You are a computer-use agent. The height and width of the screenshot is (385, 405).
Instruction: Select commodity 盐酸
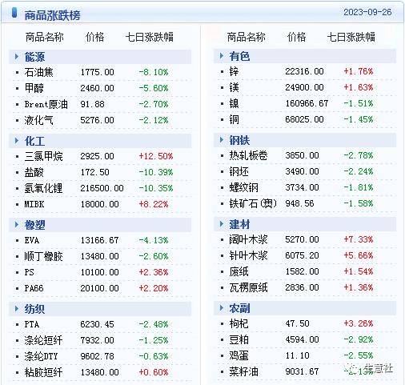34,172
